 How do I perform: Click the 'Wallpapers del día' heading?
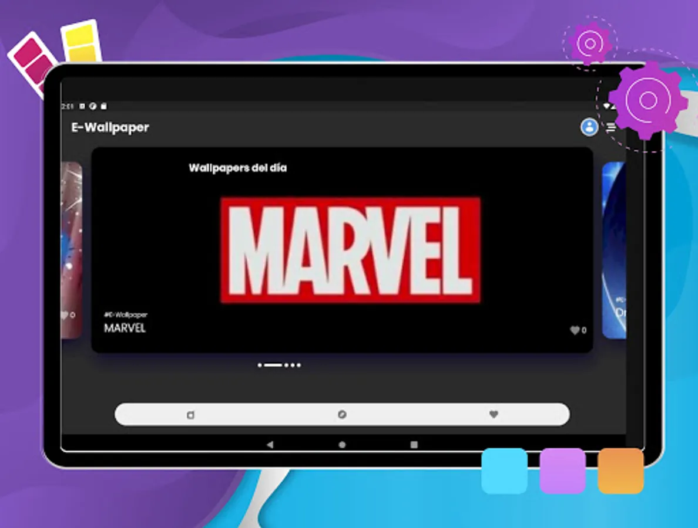click(238, 168)
